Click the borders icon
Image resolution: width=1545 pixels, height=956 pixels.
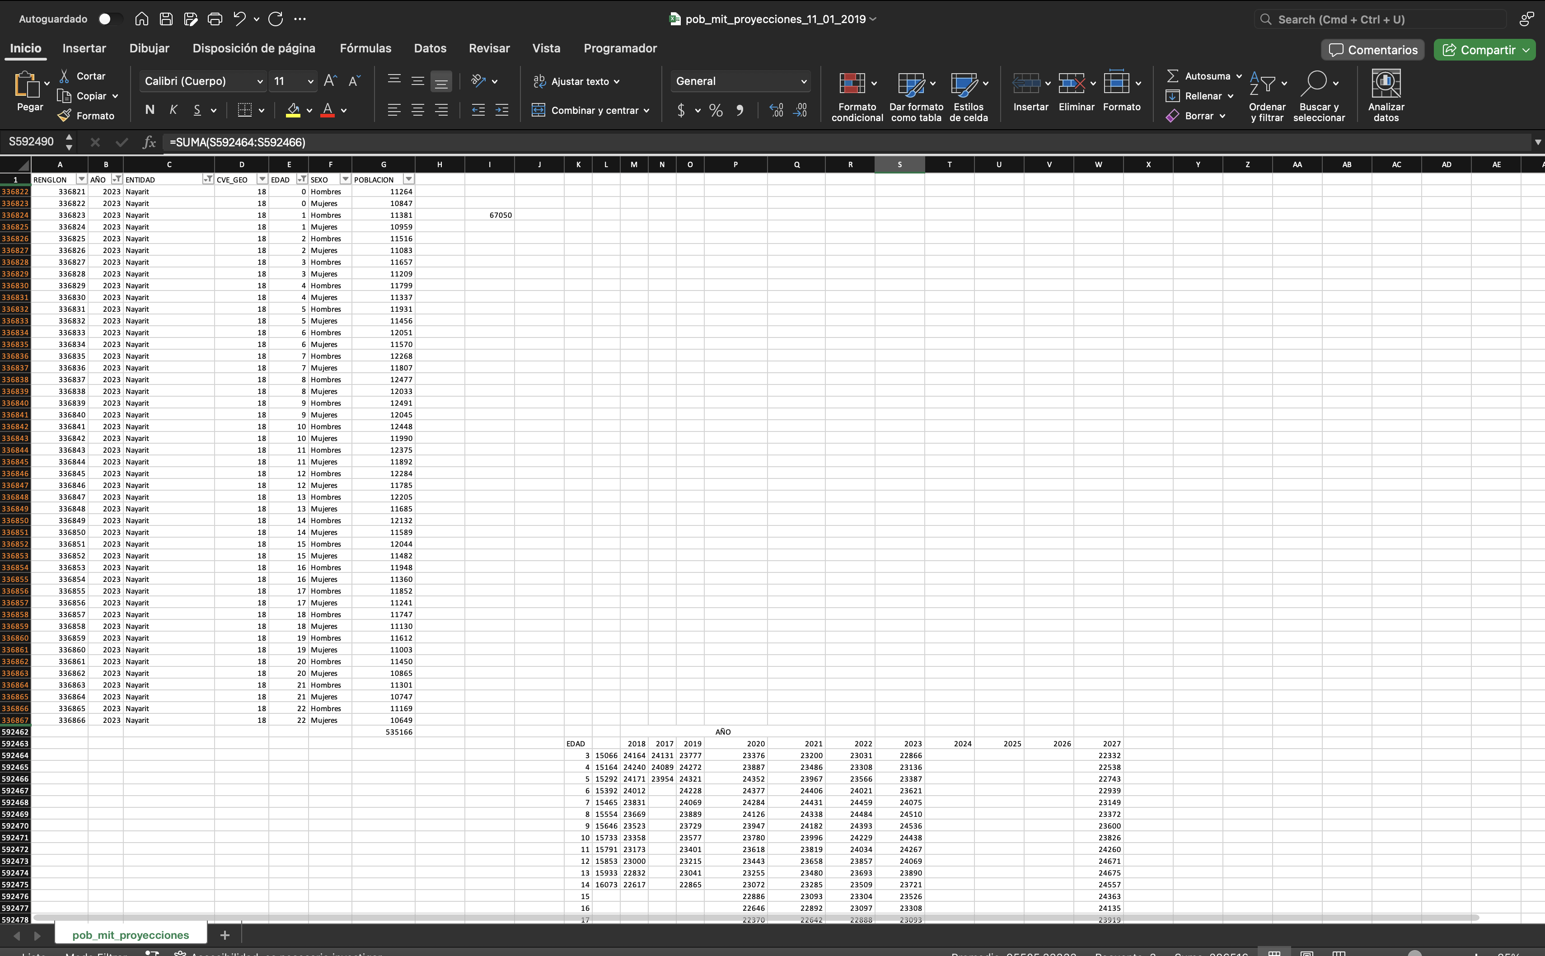click(245, 110)
